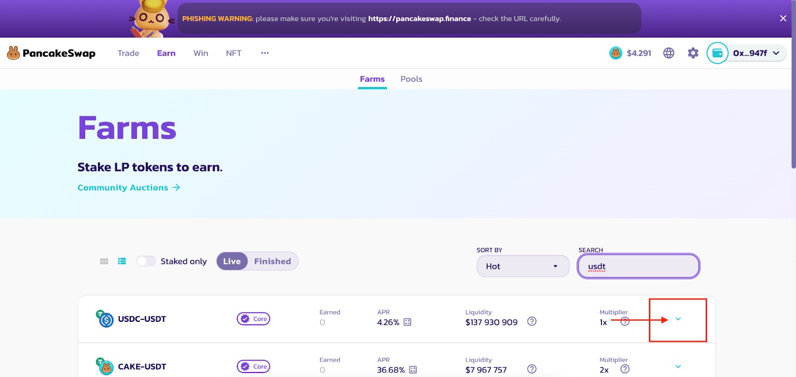The width and height of the screenshot is (796, 377).
Task: Click the 4.26% APR value
Action: tap(388, 322)
